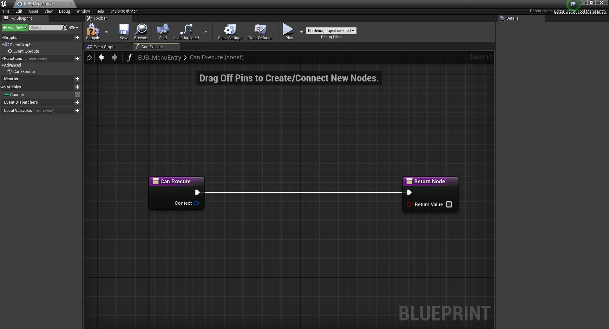
Task: Open the Help menu
Action: [x=100, y=11]
